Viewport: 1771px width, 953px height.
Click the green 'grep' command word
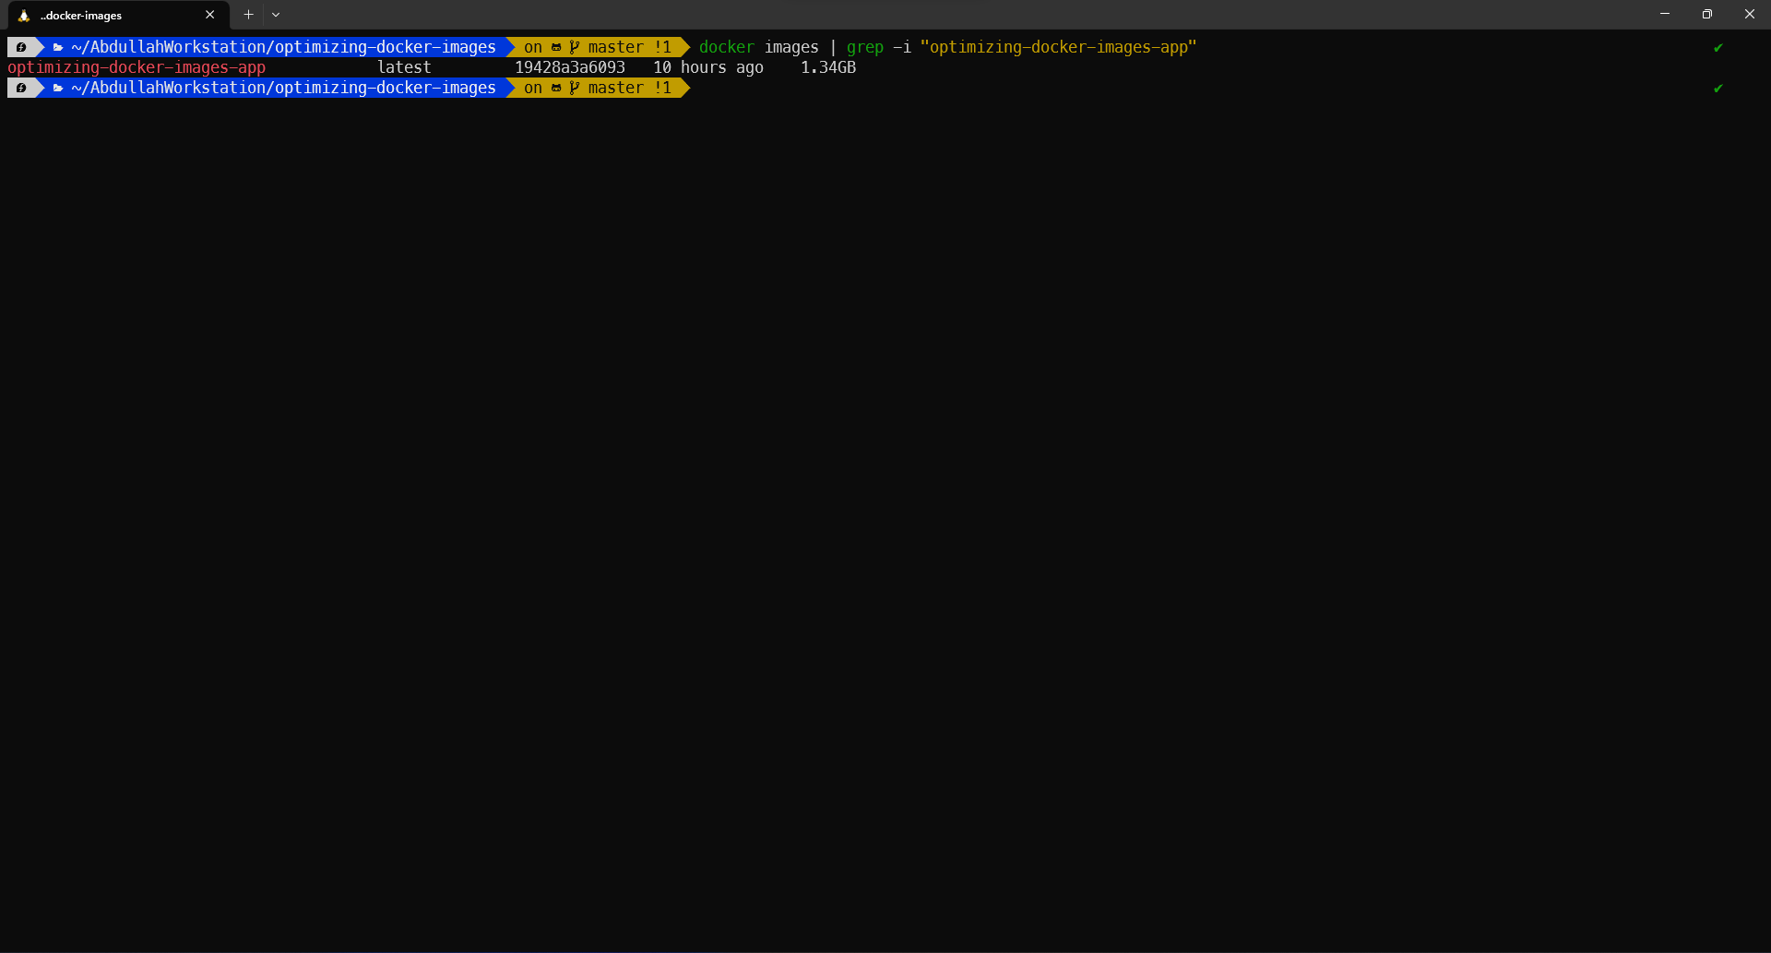864,48
